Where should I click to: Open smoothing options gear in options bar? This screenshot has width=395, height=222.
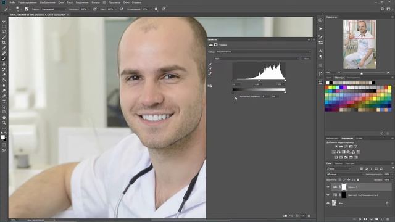156,9
